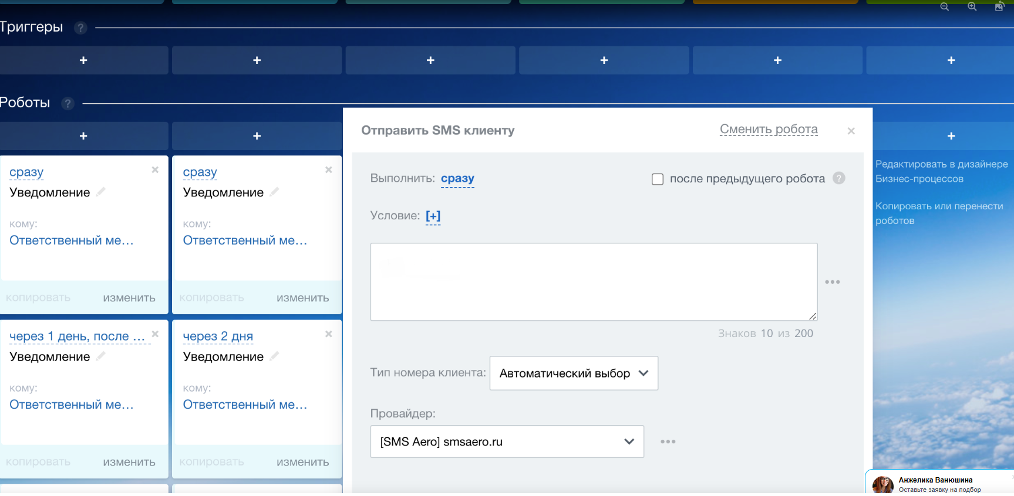Delete the first column's сразу Уведомление robot
The width and height of the screenshot is (1014, 496).
[x=155, y=169]
